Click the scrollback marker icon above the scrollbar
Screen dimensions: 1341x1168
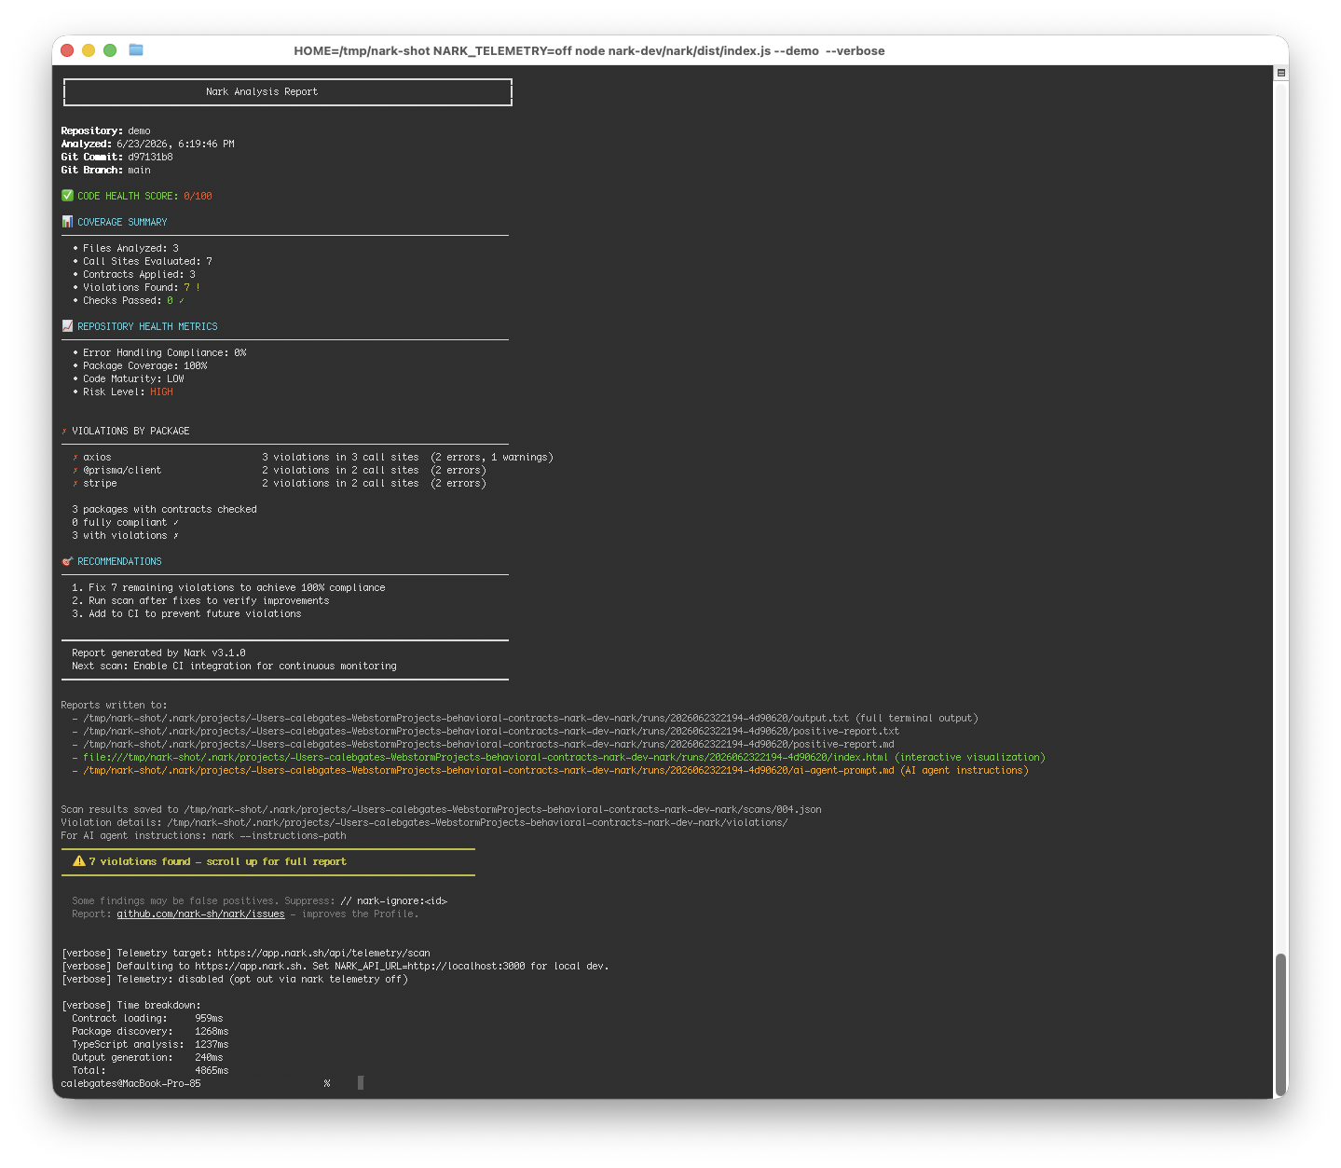click(1281, 73)
